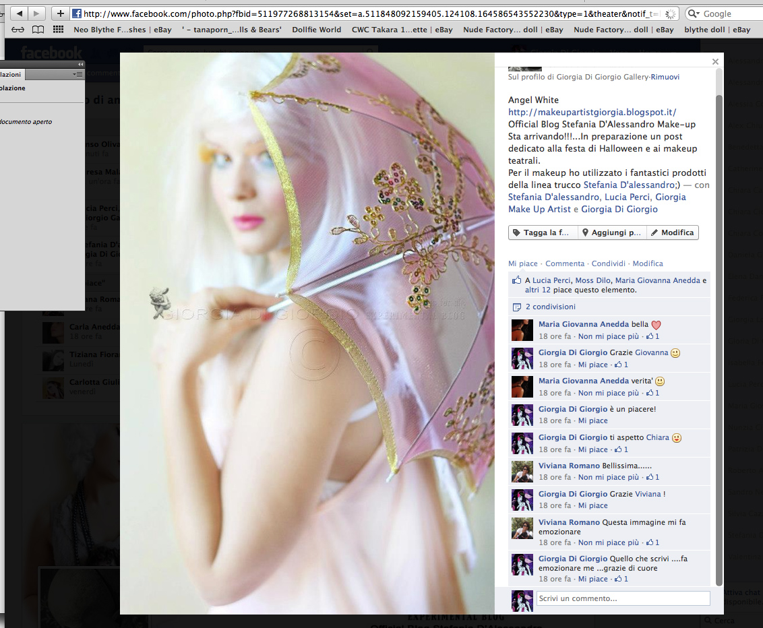Image resolution: width=763 pixels, height=628 pixels.
Task: Open the Giorgia Di Giorgio tag in the photo caption
Action: point(619,209)
